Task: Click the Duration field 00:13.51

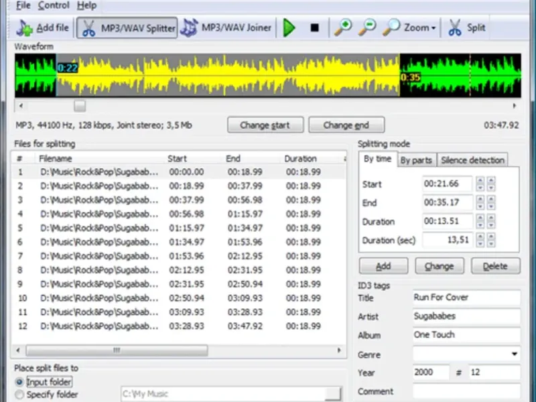Action: point(448,221)
